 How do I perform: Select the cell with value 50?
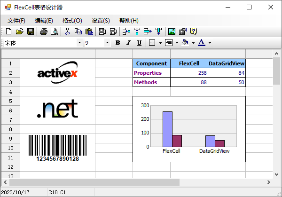pos(227,82)
